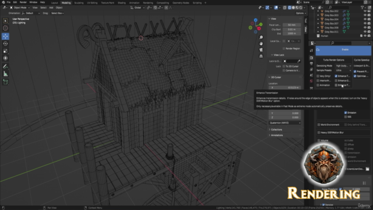Switch perspective/orthographic grid icon
The image size is (373, 210).
click(261, 56)
